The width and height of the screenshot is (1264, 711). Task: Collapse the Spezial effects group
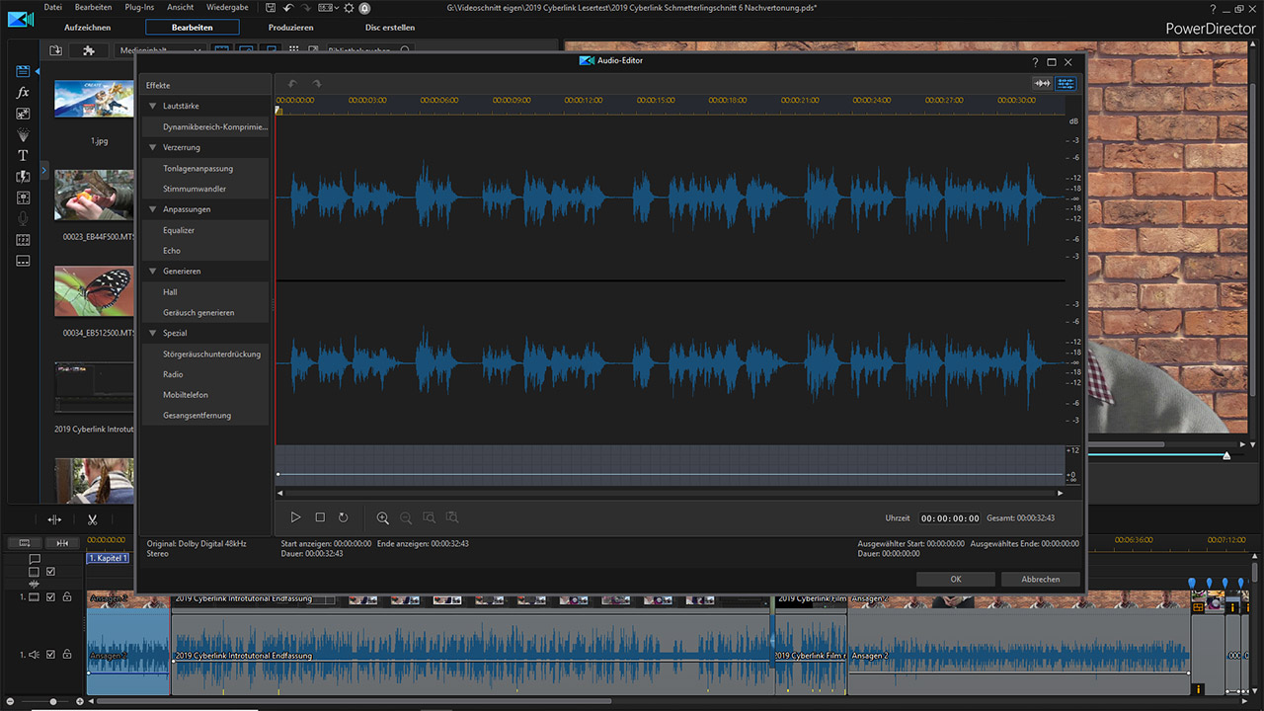click(153, 334)
